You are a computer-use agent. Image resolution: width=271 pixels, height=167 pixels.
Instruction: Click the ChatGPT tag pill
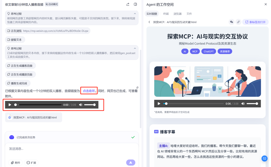[209, 51]
